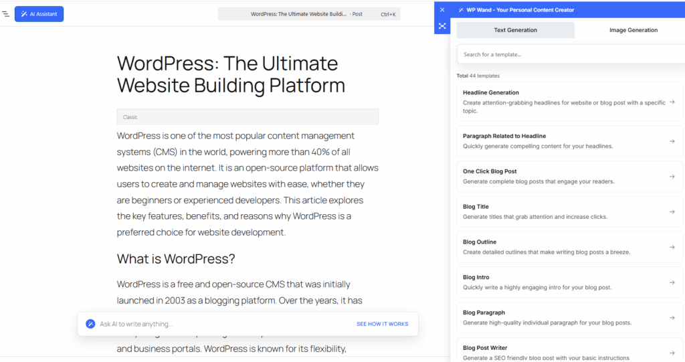This screenshot has height=362, width=685.
Task: Open the SEE HOW IT WORKS link
Action: point(382,324)
